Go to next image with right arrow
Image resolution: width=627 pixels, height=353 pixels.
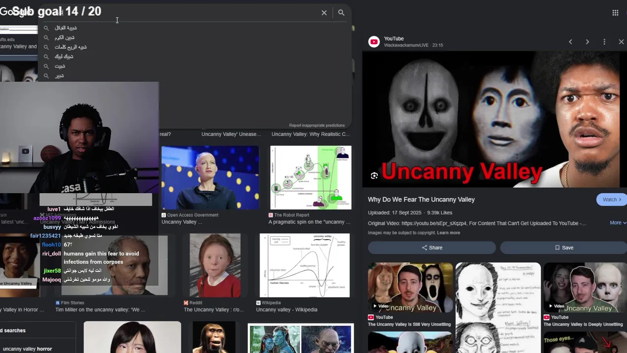point(587,42)
